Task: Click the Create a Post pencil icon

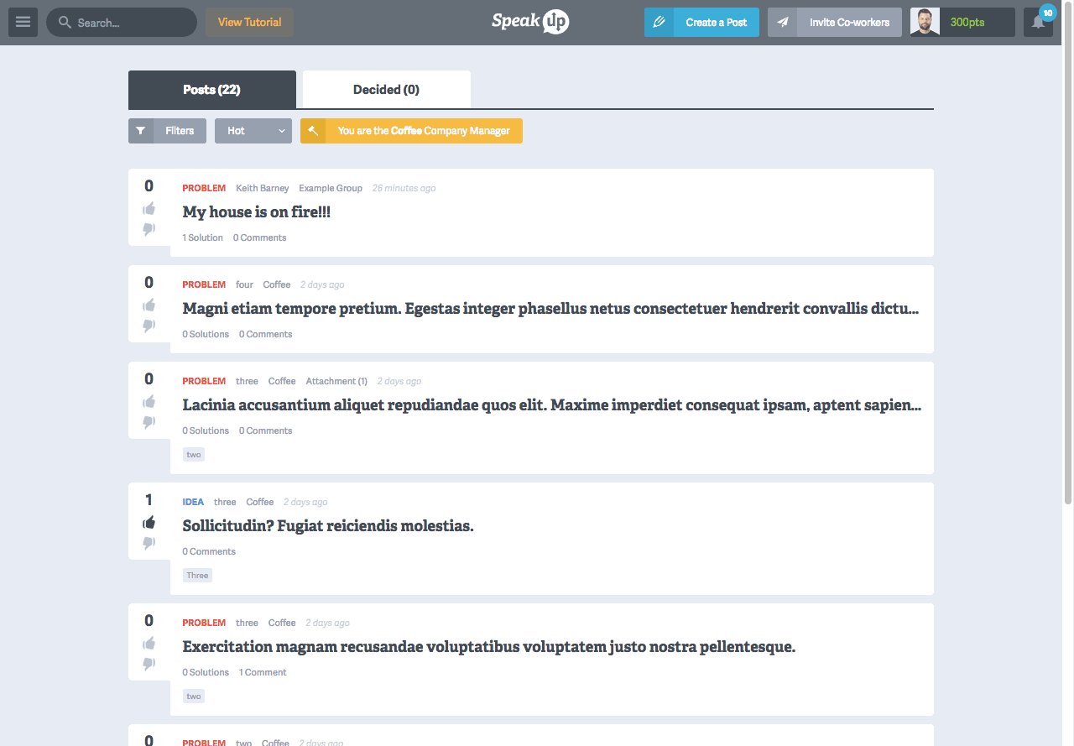Action: [x=659, y=23]
